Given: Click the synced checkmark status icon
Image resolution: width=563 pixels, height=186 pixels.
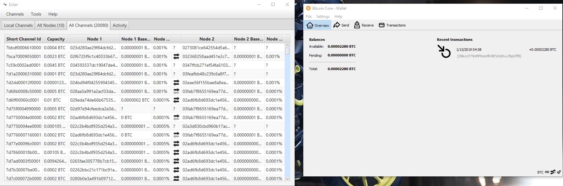Looking at the screenshot, I should tap(559, 172).
